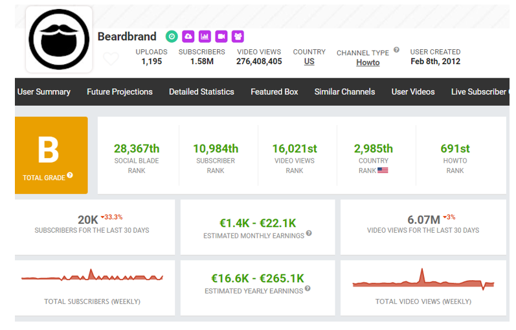Click the 20K subscribers last 30 days value

pos(88,220)
